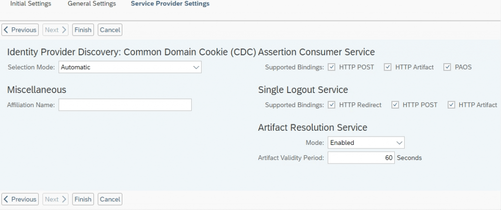
Task: Click the bottom Previous button
Action: 20,199
